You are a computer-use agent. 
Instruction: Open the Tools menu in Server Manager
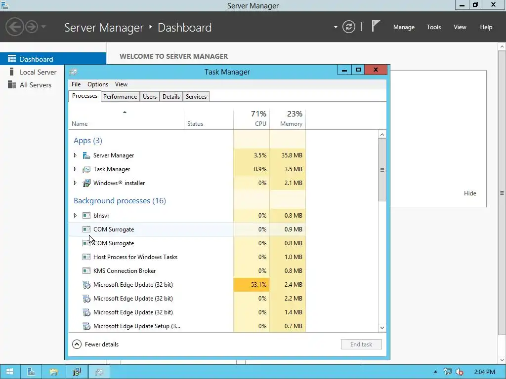434,27
